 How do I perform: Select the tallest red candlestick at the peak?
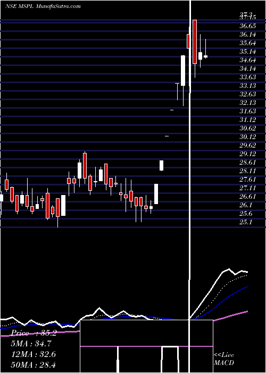tap(195, 42)
